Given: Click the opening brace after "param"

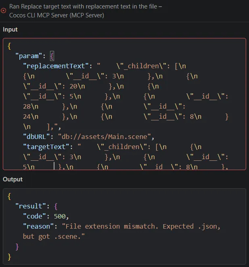Looking at the screenshot, I should click(52, 55).
